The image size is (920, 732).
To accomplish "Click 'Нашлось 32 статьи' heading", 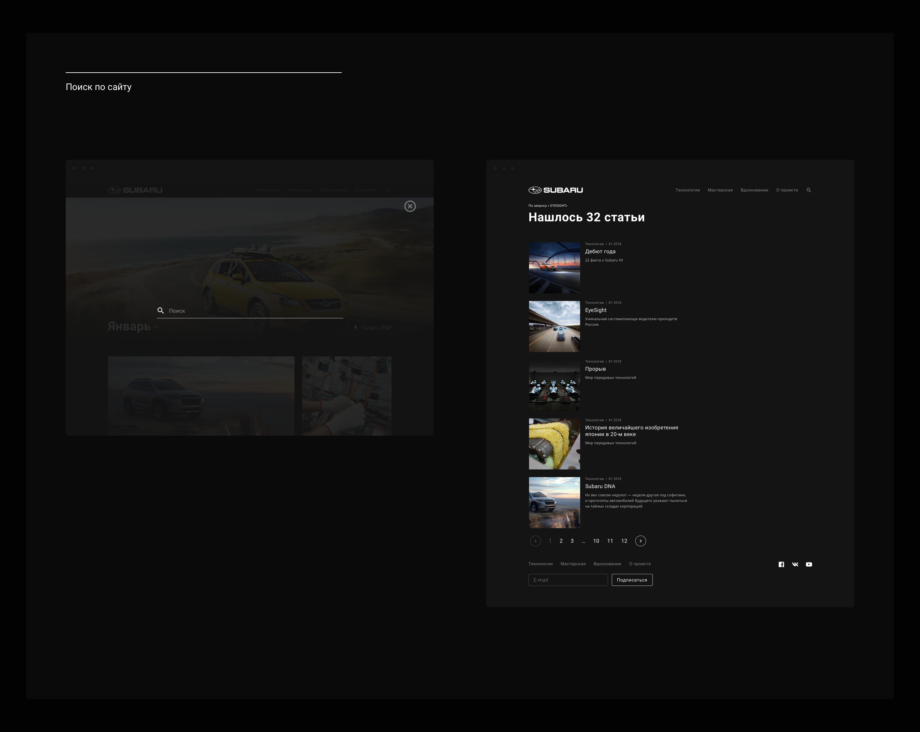I will click(x=586, y=217).
